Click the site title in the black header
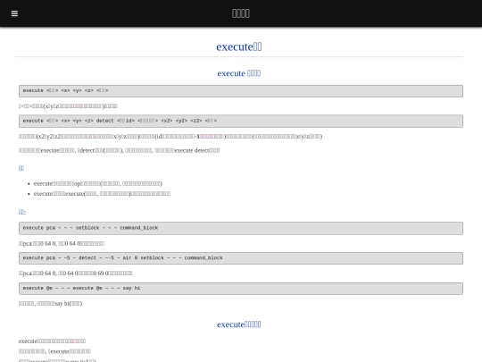This screenshot has height=362, width=482. (x=241, y=13)
